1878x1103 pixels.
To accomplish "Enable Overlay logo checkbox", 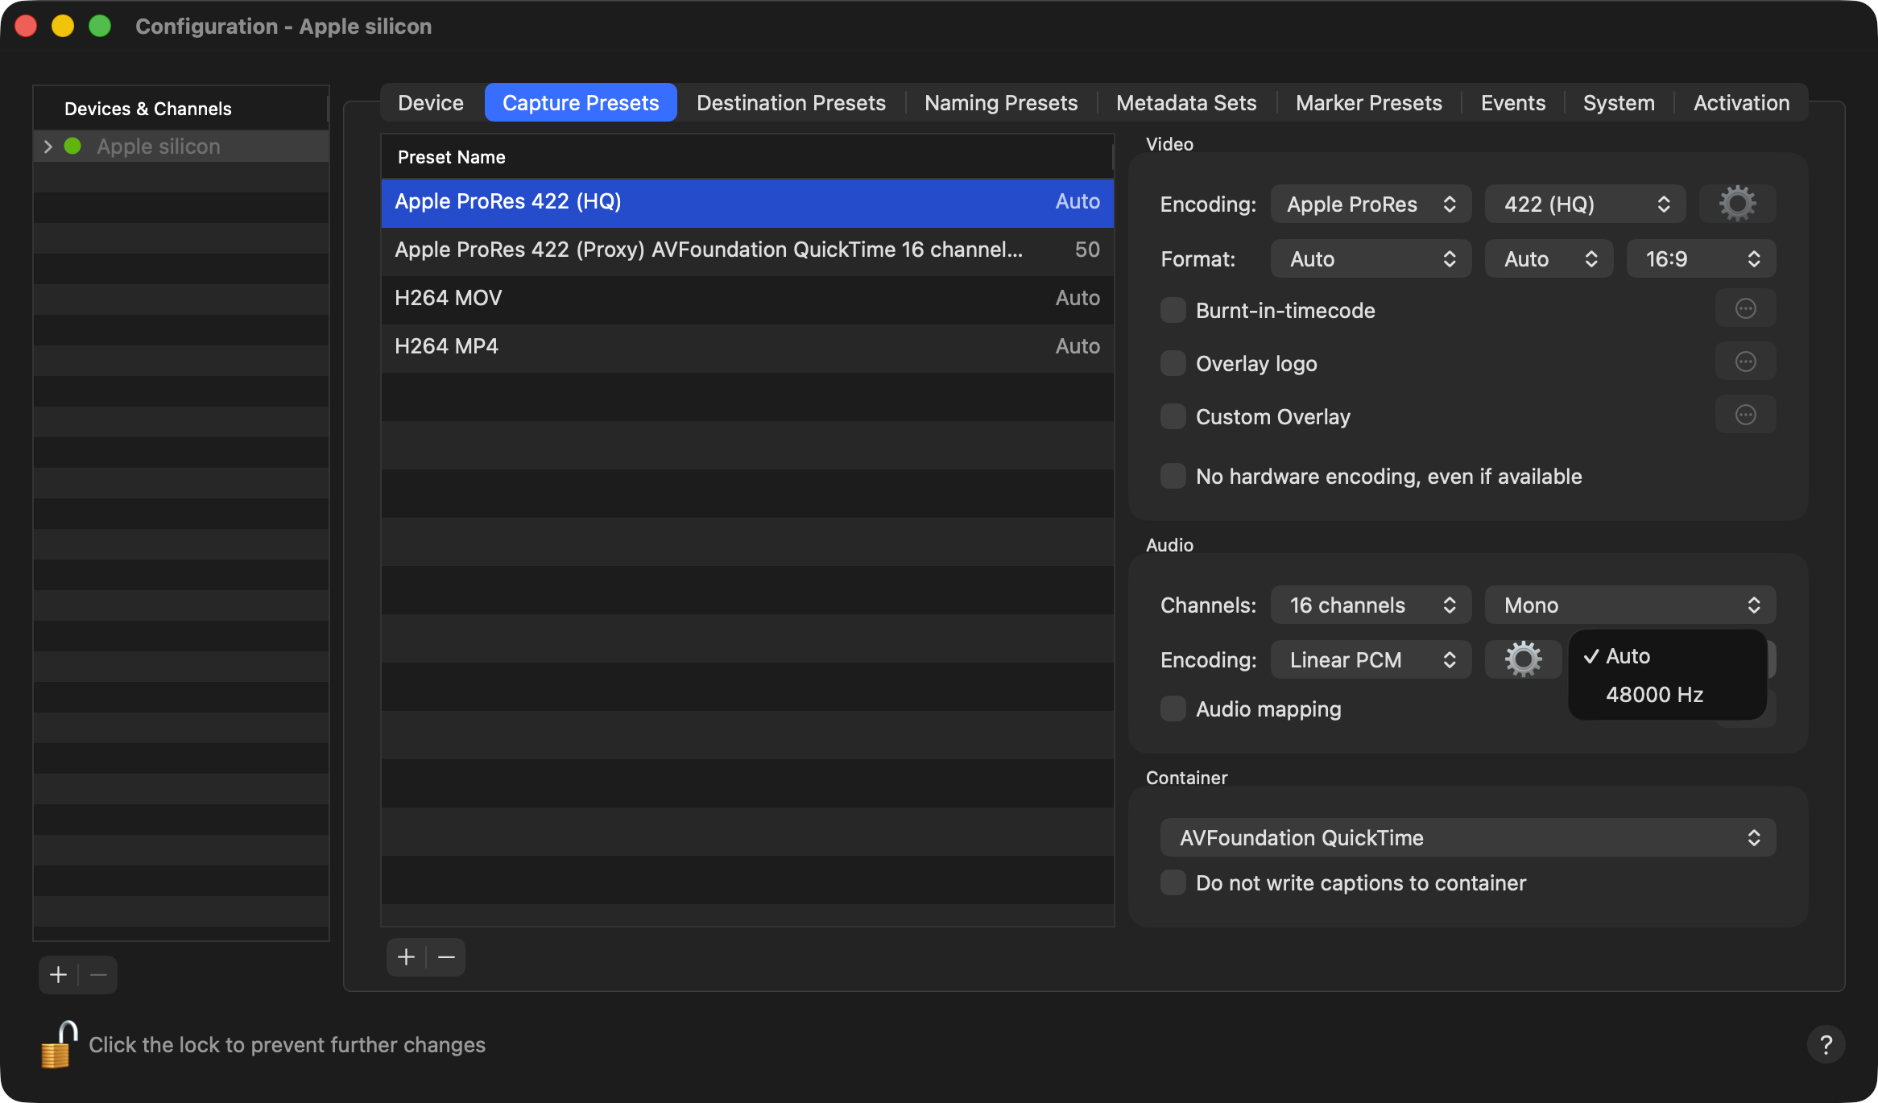I will 1173,363.
